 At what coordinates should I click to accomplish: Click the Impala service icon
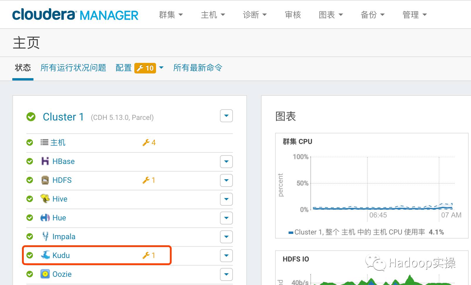tap(45, 236)
